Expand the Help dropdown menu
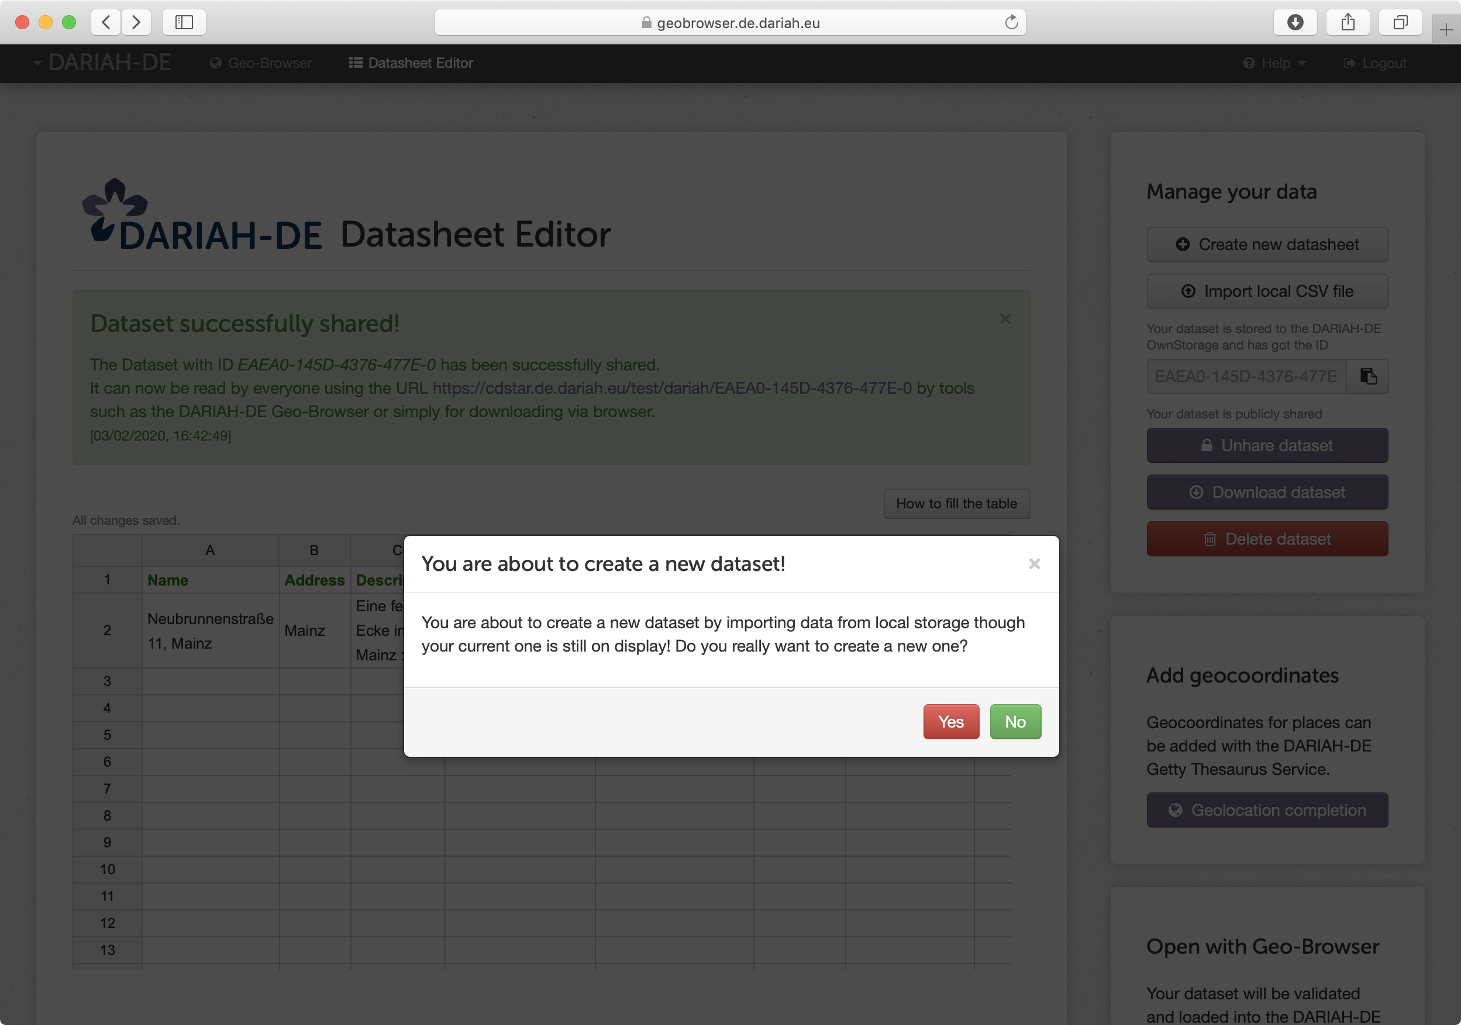This screenshot has height=1025, width=1461. click(1274, 63)
